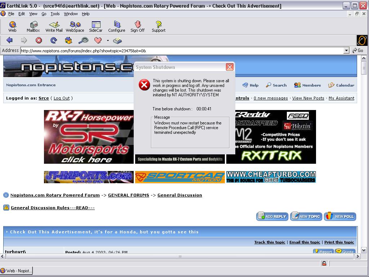This screenshot has width=369, height=277.
Task: Click the Refresh page arrow icon
Action: coord(54,40)
